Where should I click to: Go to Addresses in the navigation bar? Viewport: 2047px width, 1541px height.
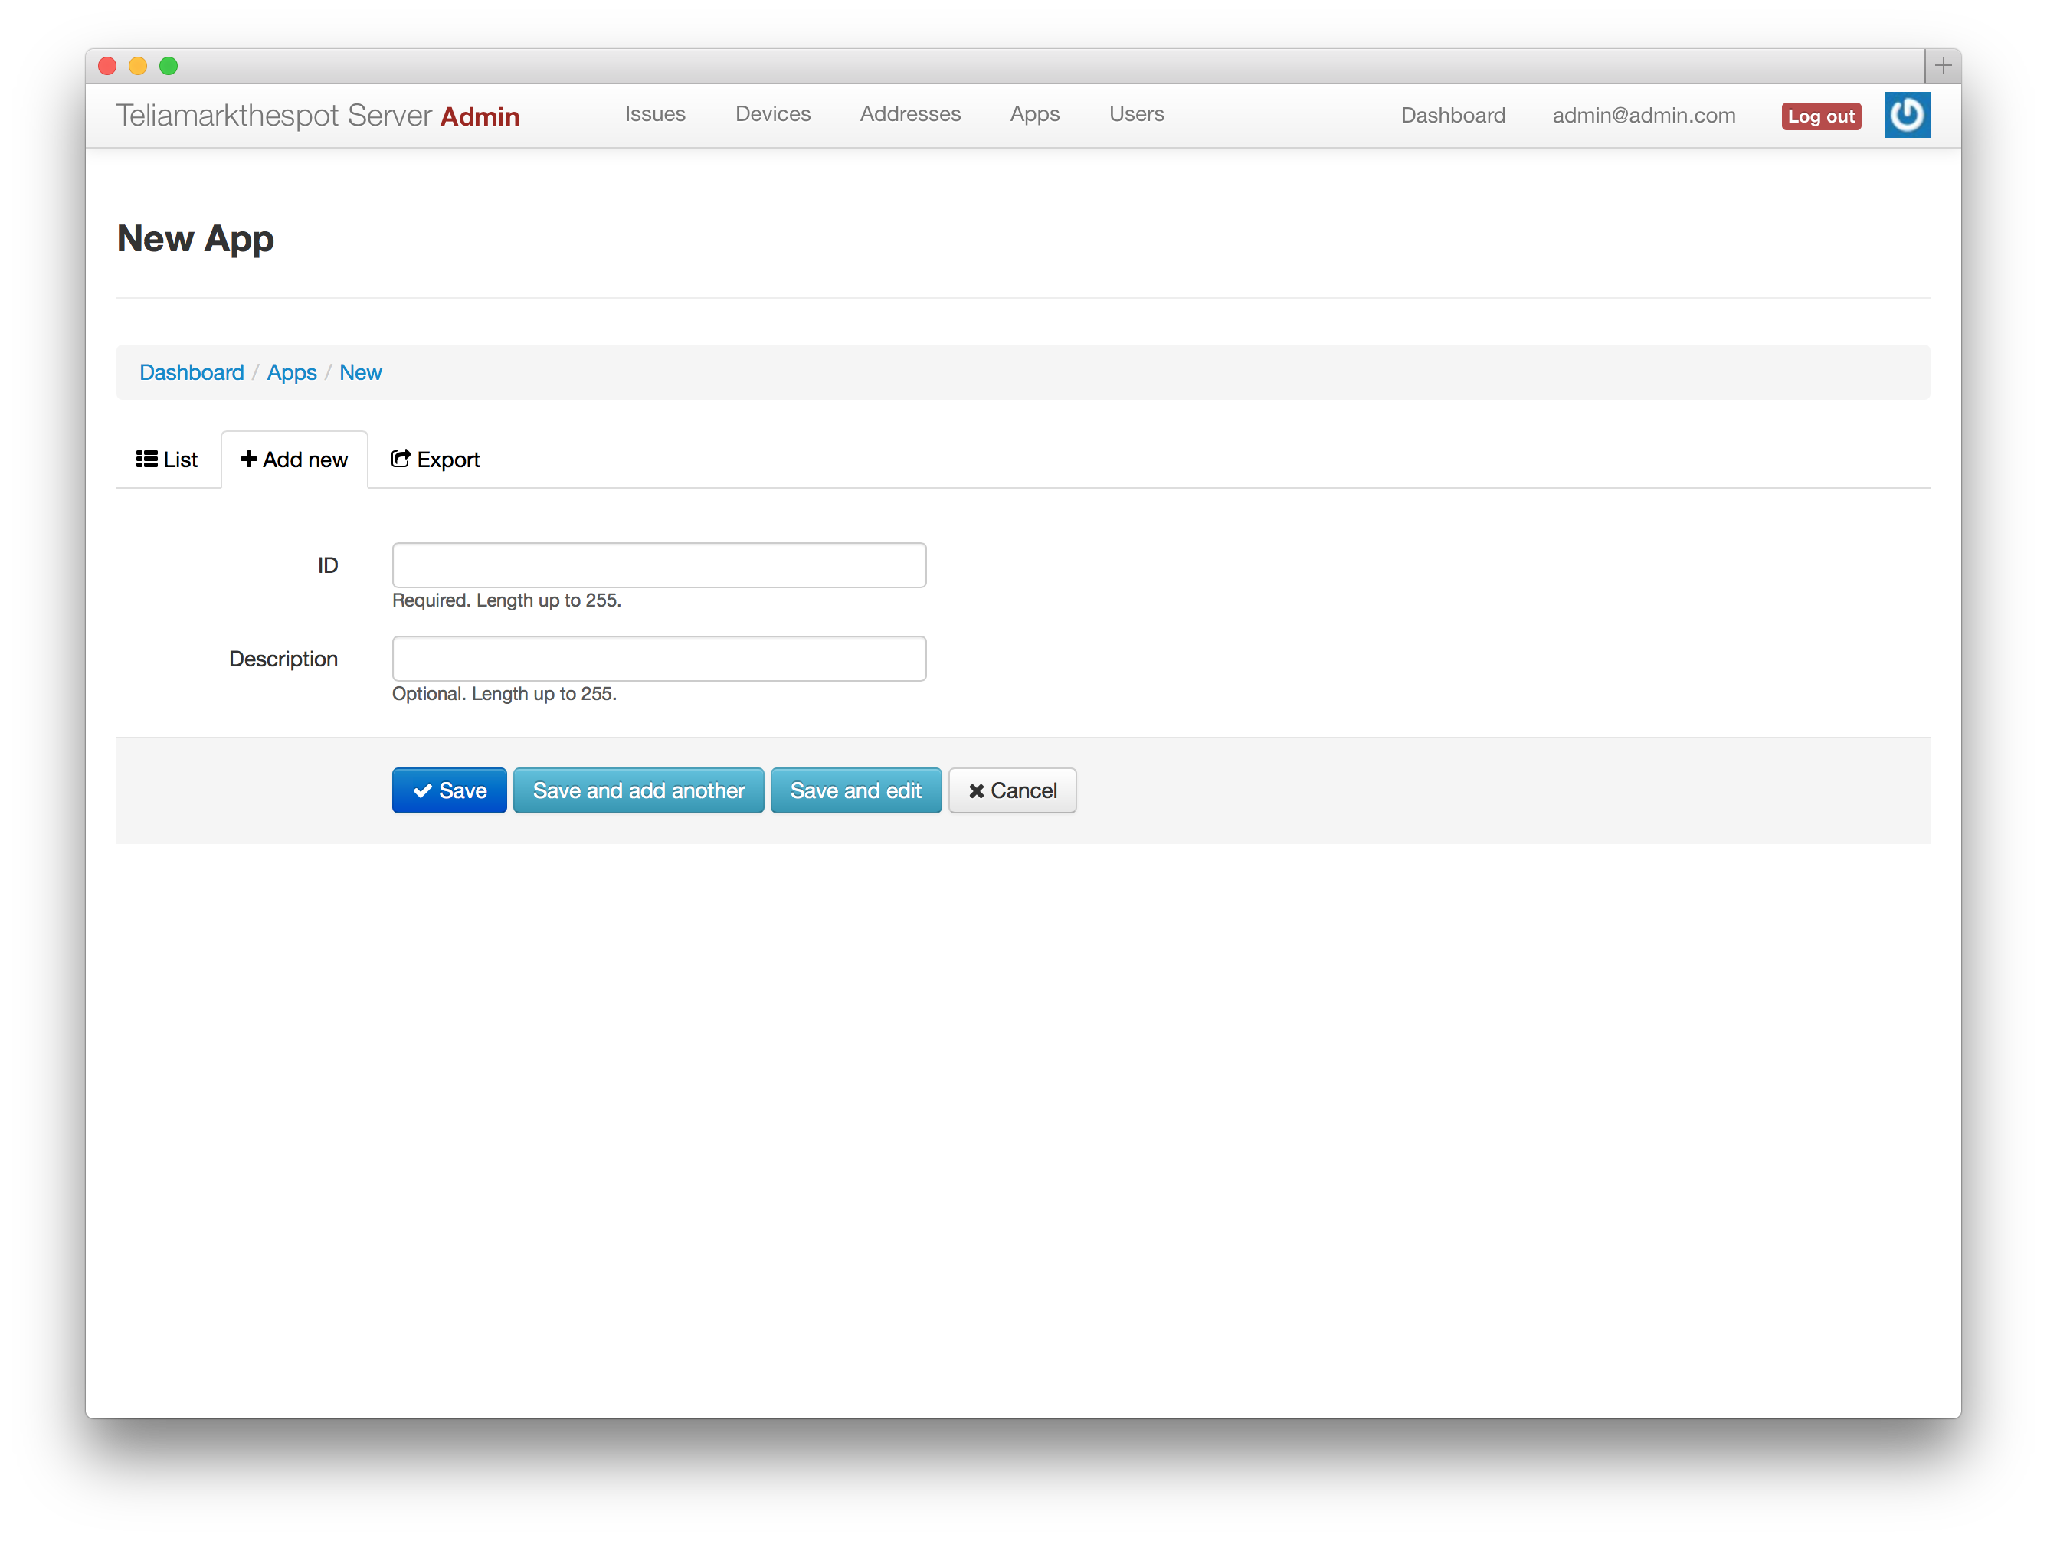tap(909, 114)
